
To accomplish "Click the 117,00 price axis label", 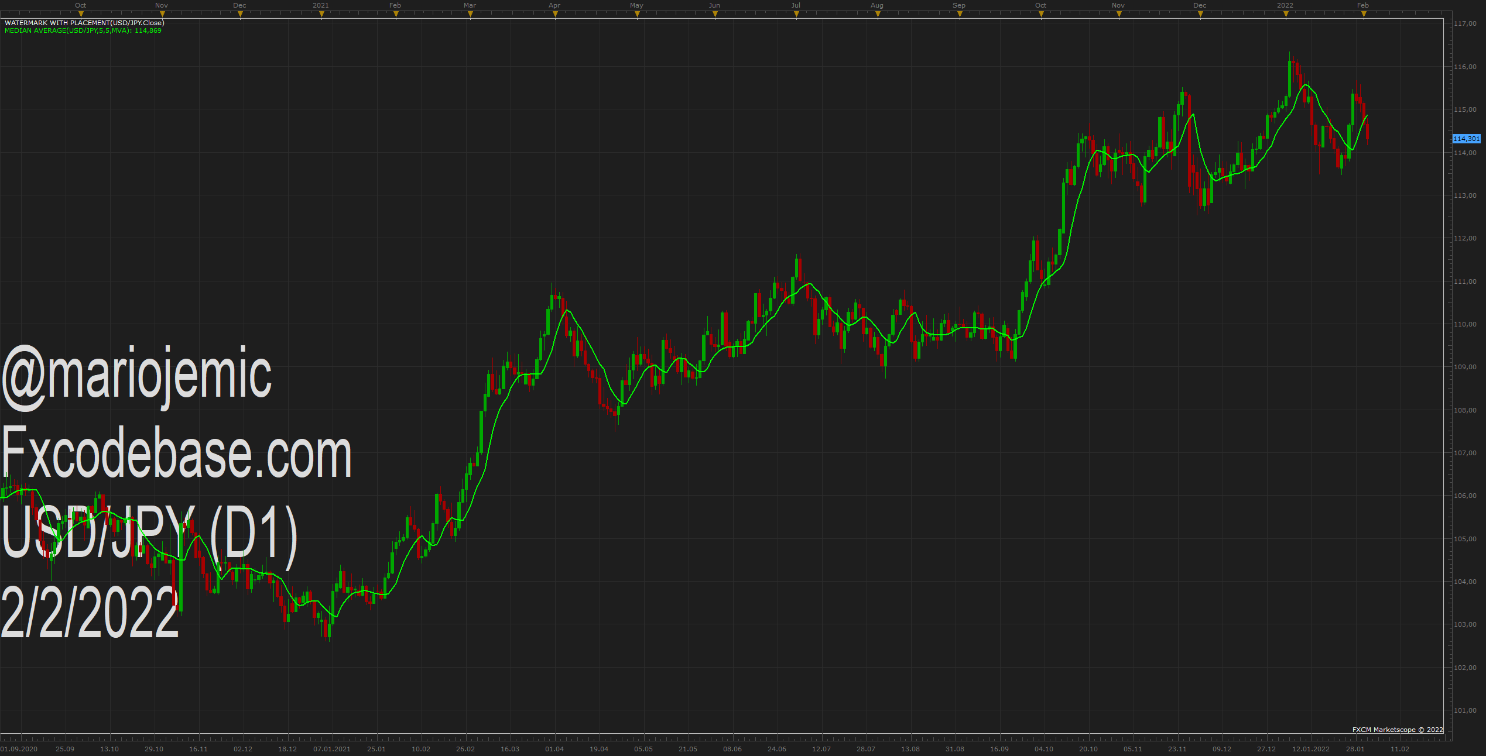I will (1465, 24).
